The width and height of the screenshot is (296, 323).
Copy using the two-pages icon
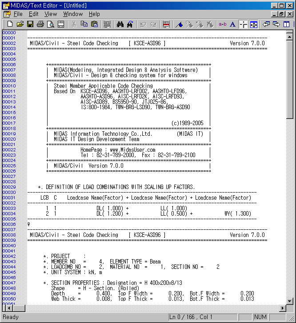[84, 24]
